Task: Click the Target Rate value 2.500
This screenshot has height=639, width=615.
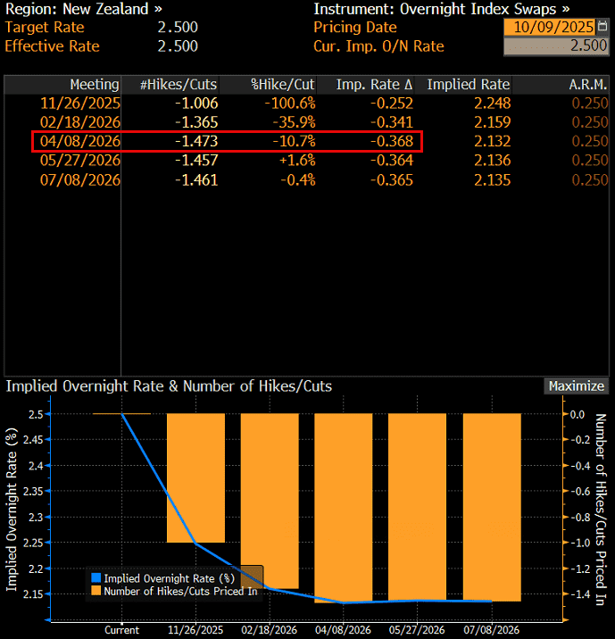Action: (178, 28)
